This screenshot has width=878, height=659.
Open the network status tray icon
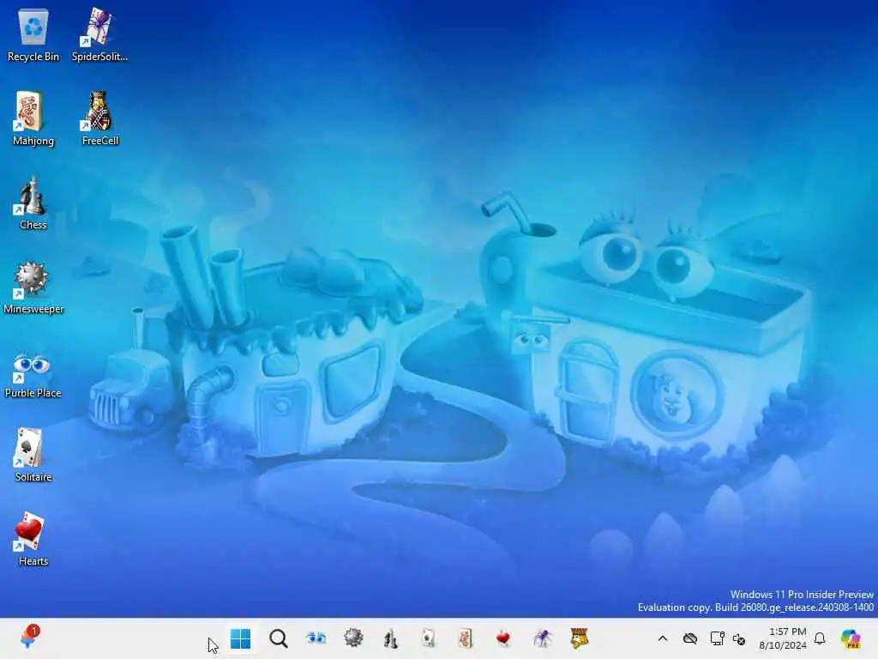click(x=717, y=638)
